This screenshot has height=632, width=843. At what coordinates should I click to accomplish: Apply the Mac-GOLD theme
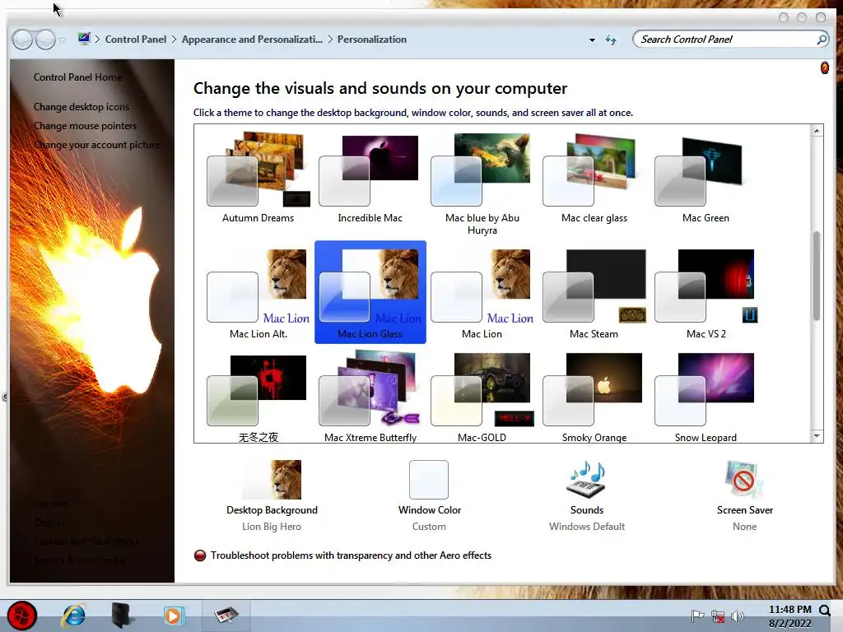(x=482, y=397)
